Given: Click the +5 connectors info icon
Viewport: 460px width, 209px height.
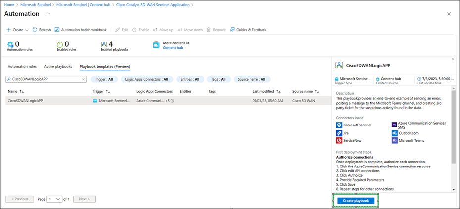Looking at the screenshot, I should pyautogui.click(x=172, y=101).
